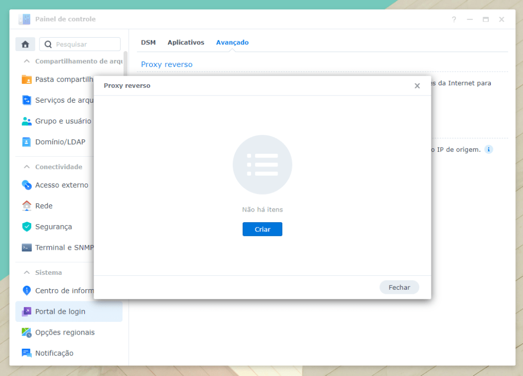The height and width of the screenshot is (376, 523).
Task: Select the Rede network icon
Action: 27,206
